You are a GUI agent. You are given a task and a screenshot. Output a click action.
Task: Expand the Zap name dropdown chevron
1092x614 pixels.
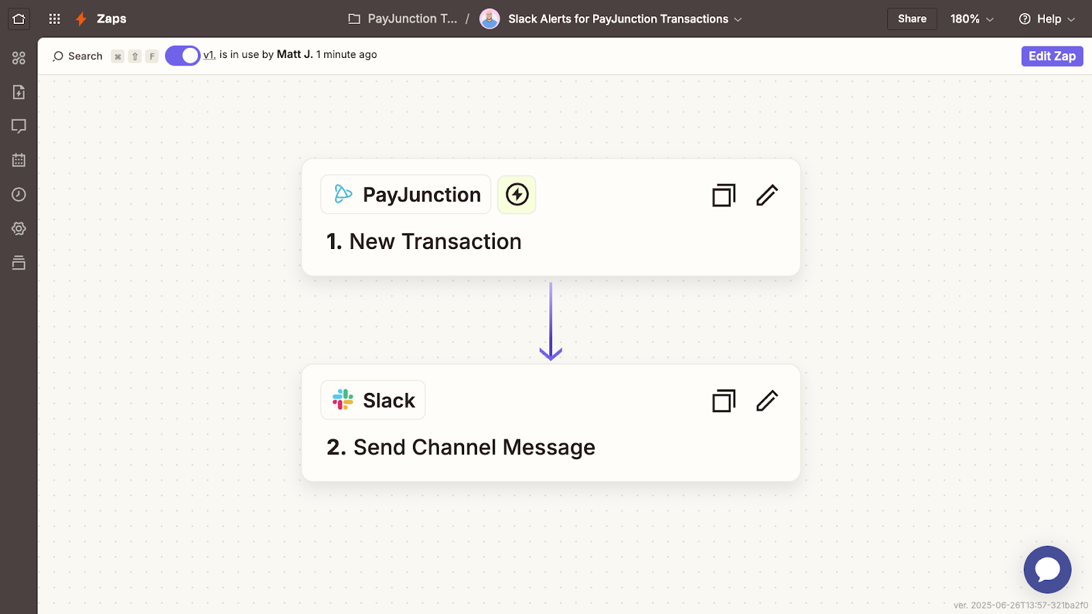tap(738, 20)
